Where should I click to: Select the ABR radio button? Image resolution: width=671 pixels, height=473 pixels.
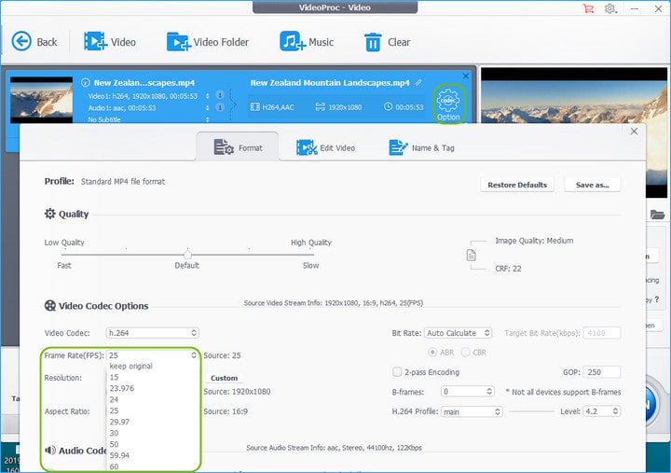(432, 352)
